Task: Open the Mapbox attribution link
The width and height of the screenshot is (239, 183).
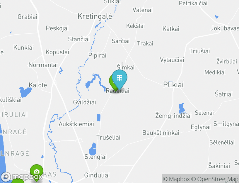Action: [x=176, y=179]
